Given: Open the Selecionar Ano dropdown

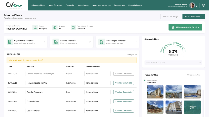Looking at the screenshot, I should click(x=195, y=75).
